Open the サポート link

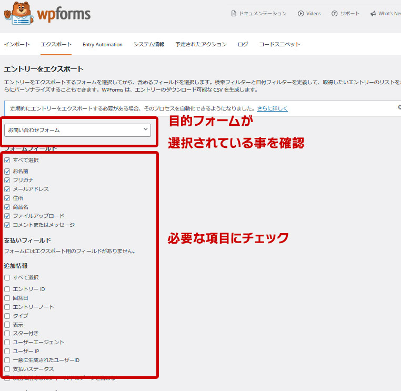349,14
